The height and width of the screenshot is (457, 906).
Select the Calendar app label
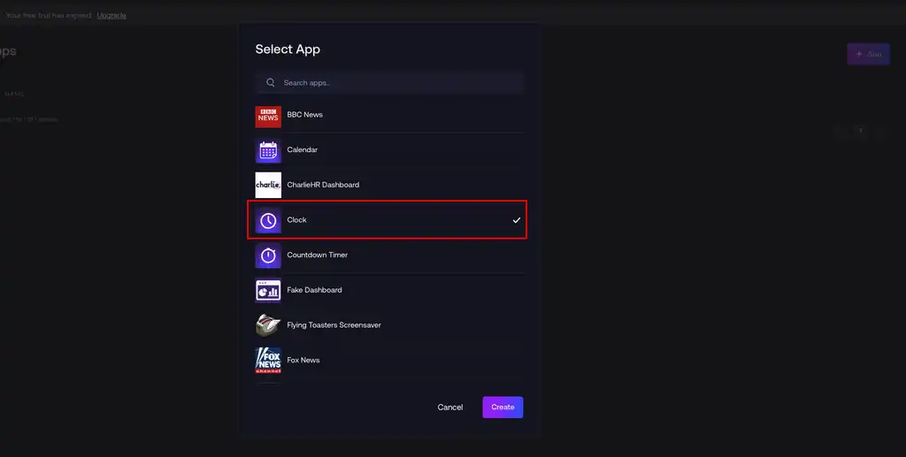point(303,150)
